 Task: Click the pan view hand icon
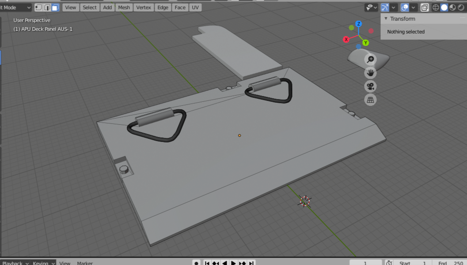[x=371, y=73]
